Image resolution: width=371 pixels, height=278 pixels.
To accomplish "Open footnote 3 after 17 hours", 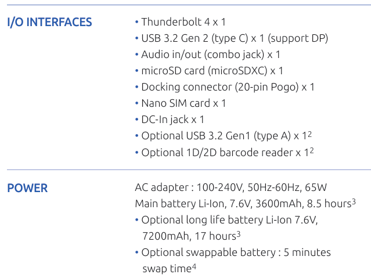I will (239, 234).
